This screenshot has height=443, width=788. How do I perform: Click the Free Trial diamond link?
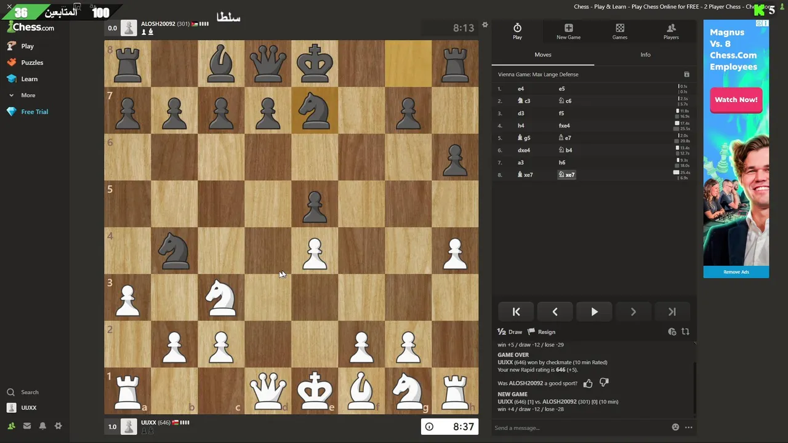(x=27, y=111)
